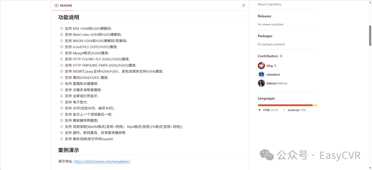The image size is (372, 170).
Task: Click the No packages published text
Action: coord(271,44)
